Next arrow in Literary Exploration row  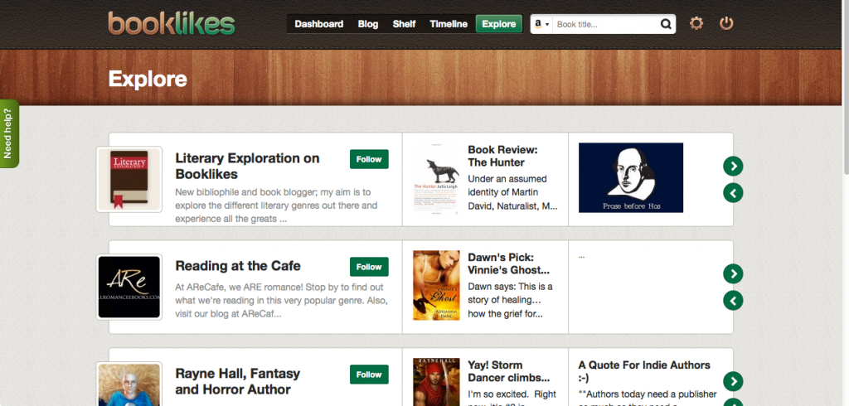click(733, 166)
